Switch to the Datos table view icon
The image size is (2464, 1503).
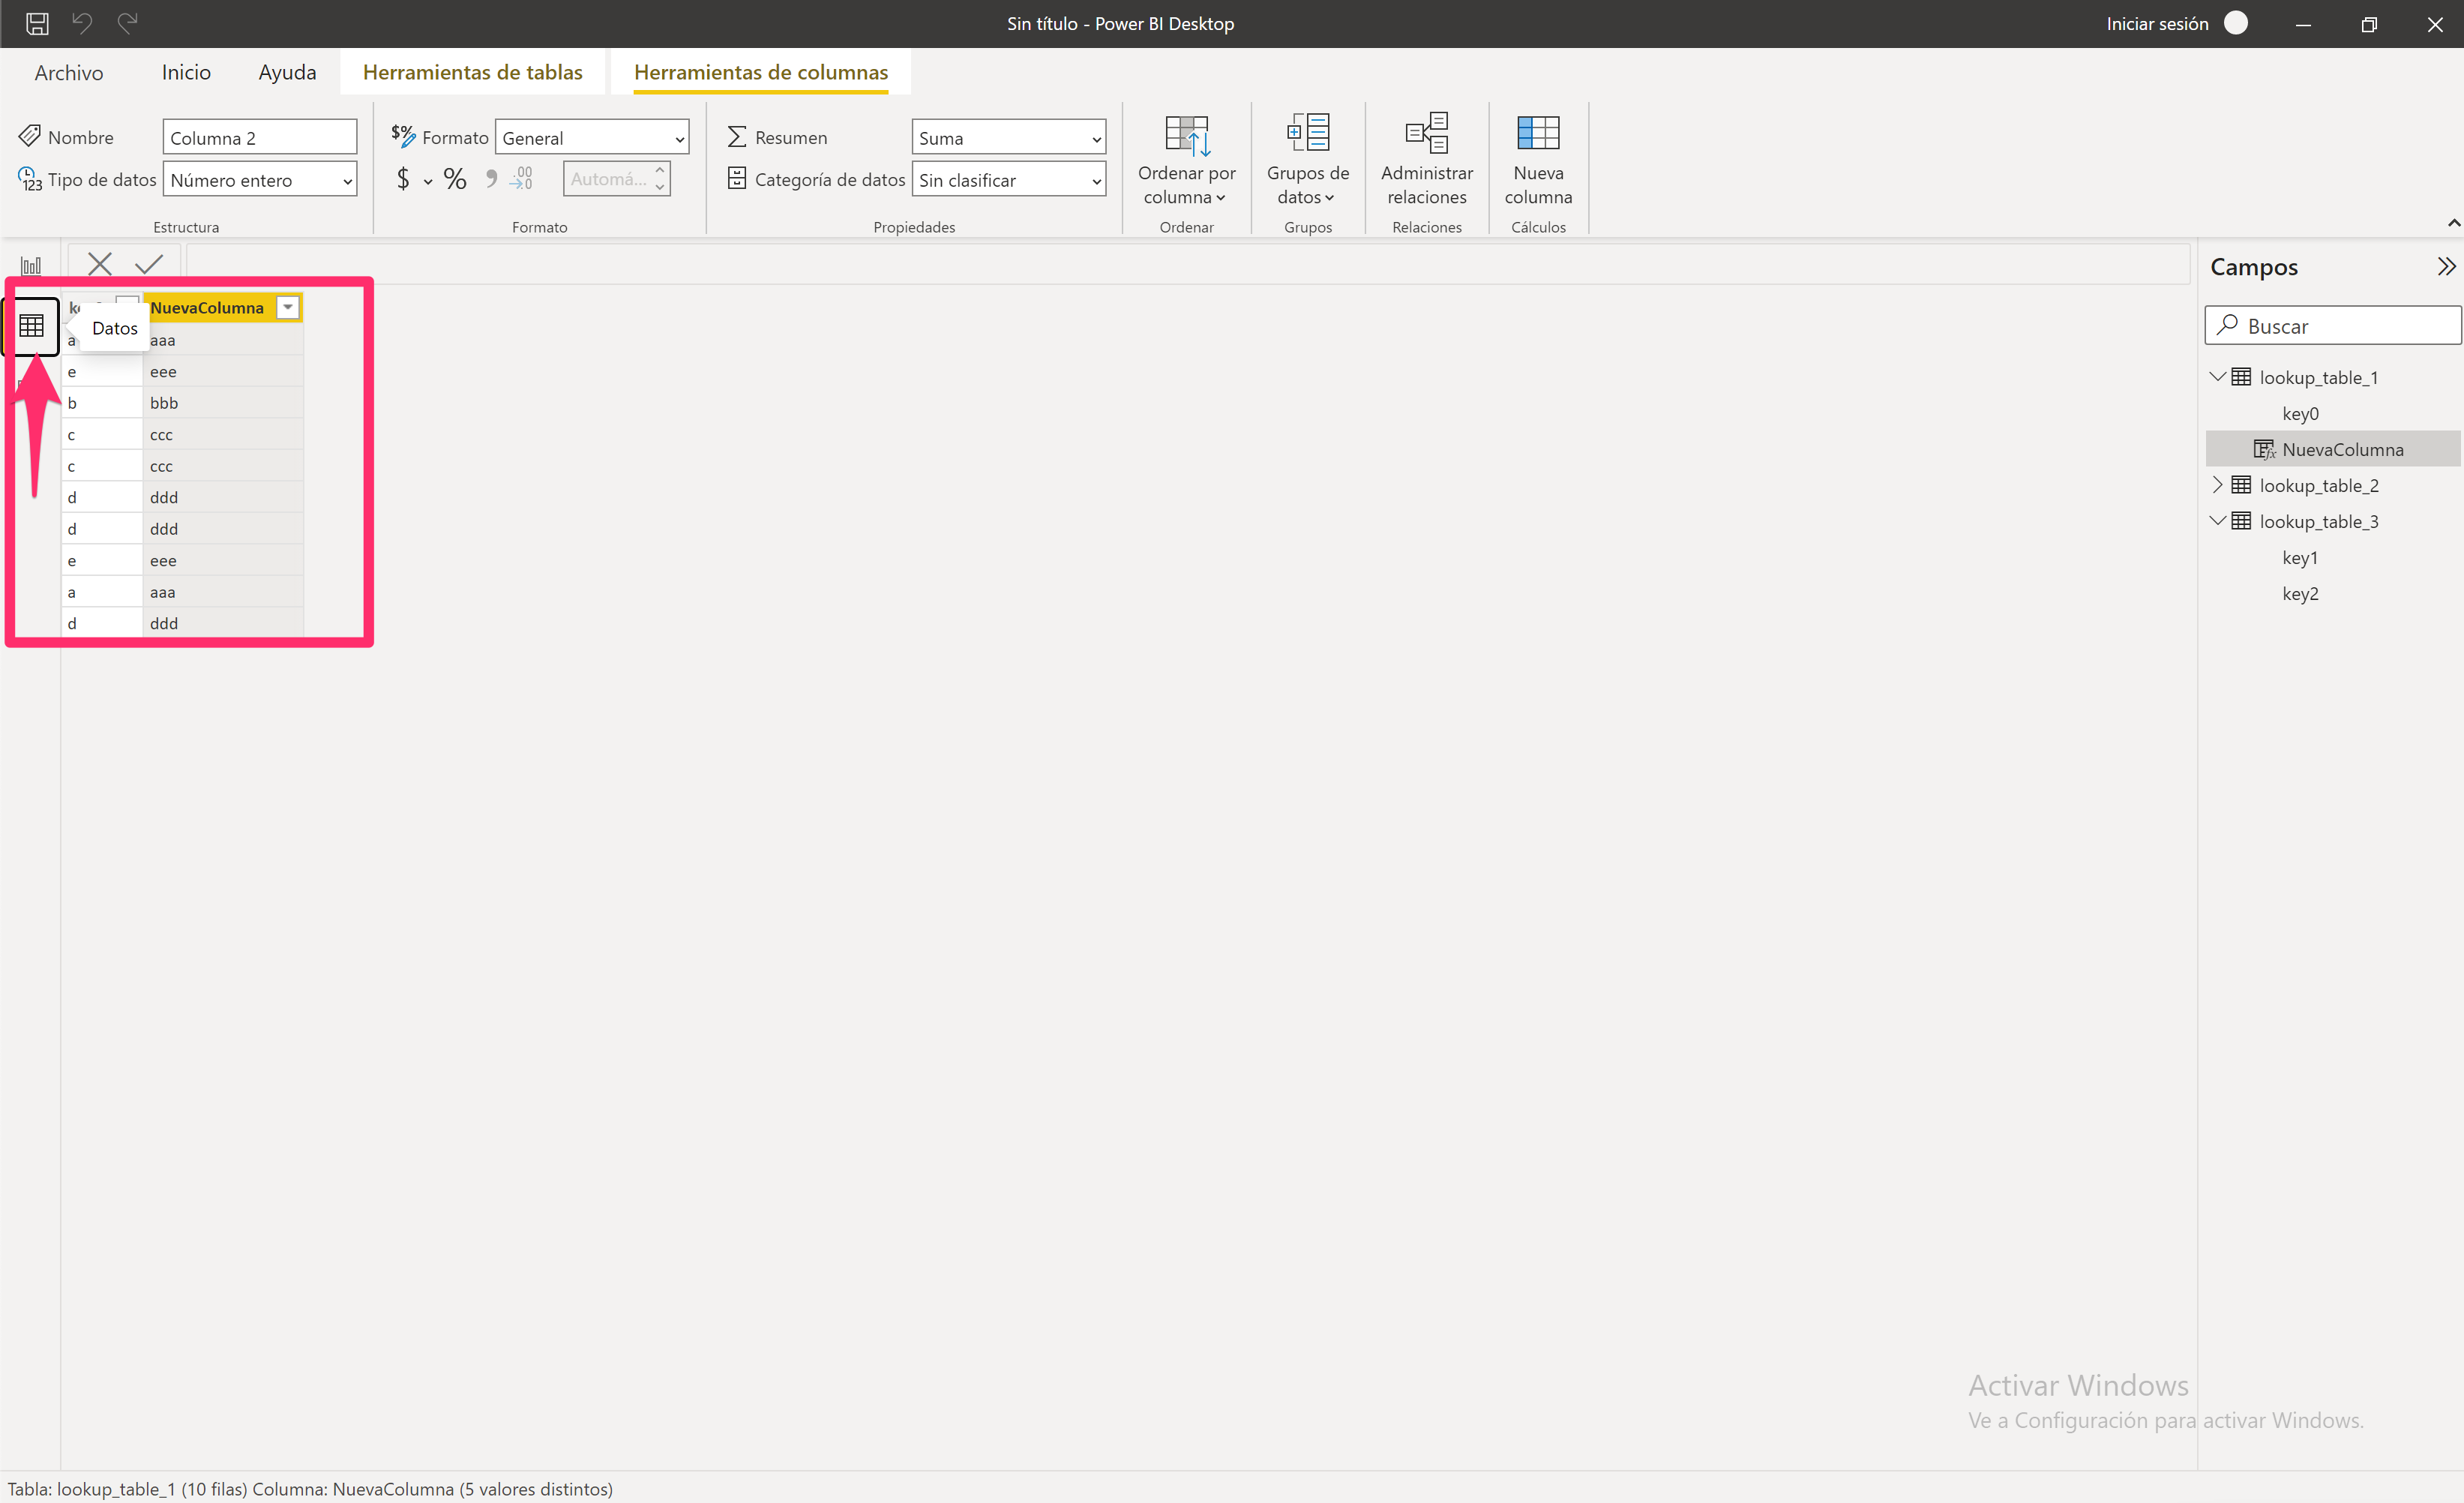[31, 326]
